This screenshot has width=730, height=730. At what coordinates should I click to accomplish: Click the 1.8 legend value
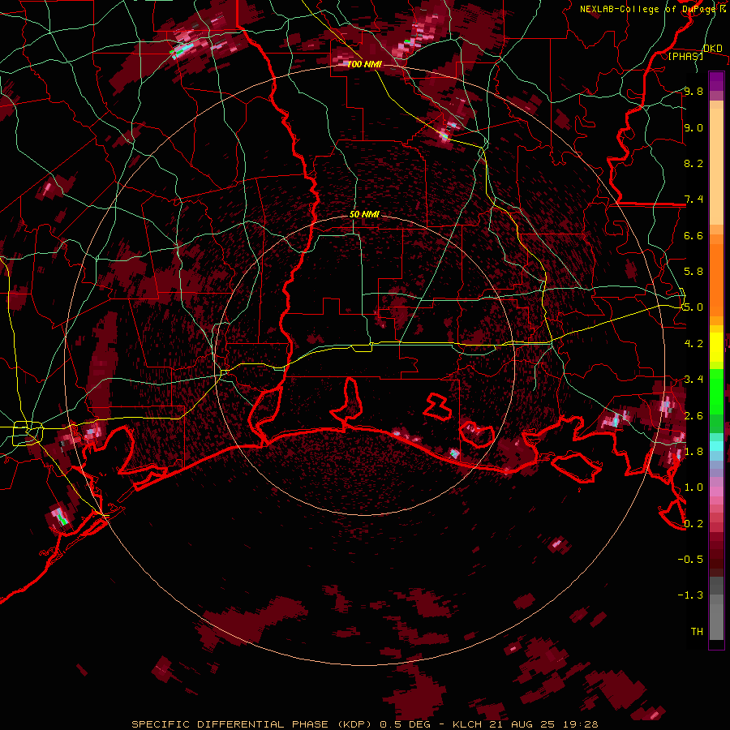coord(693,452)
